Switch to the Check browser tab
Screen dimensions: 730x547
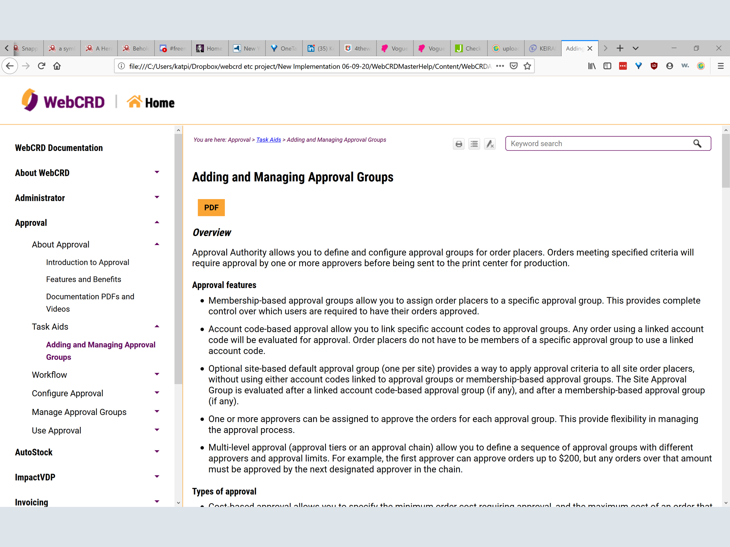pyautogui.click(x=469, y=48)
